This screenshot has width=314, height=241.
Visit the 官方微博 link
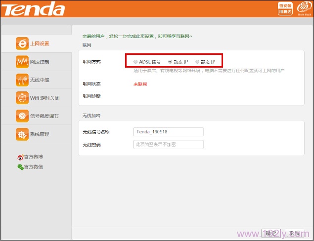(34, 157)
